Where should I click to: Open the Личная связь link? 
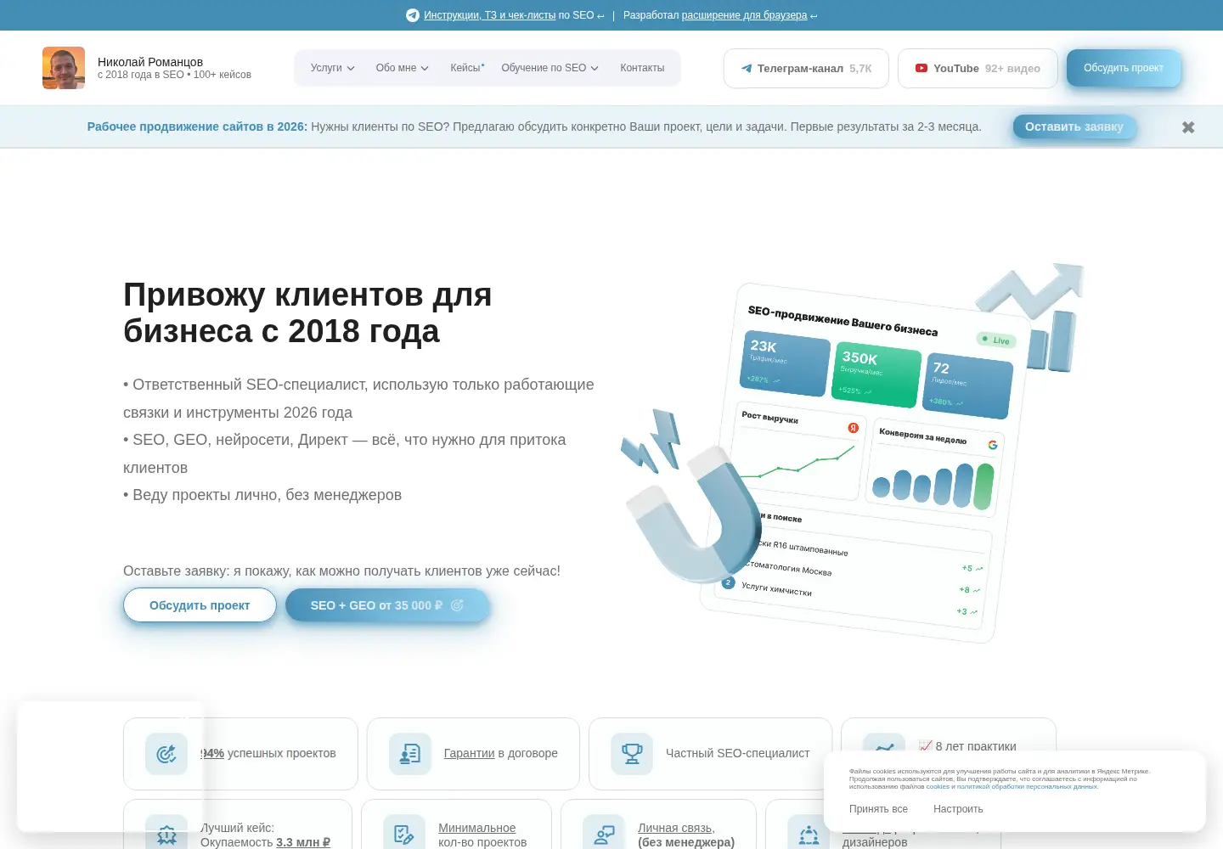pos(675,828)
